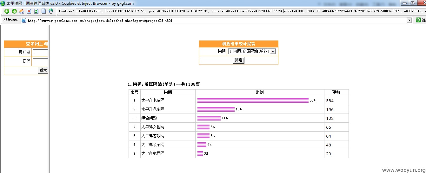Click the 53% bar for 太平洋电脑网
This screenshot has height=173, width=426.
(253, 100)
